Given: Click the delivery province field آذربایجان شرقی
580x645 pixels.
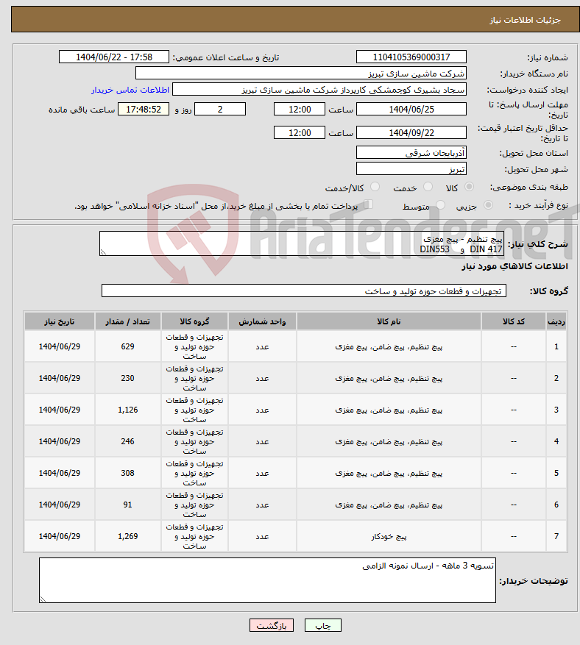Looking at the screenshot, I should click(411, 153).
